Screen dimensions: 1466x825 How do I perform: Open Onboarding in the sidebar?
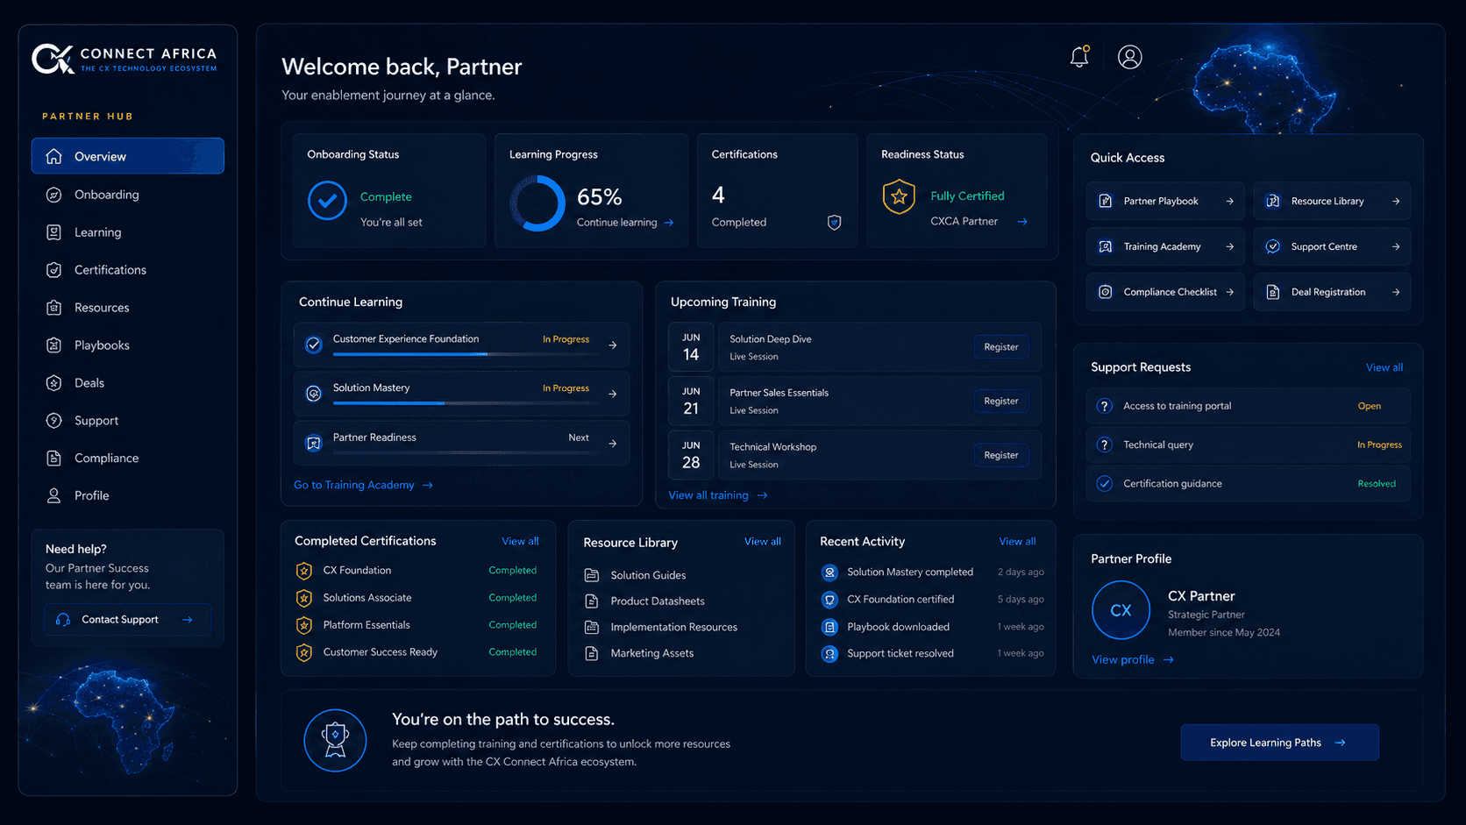pos(128,195)
